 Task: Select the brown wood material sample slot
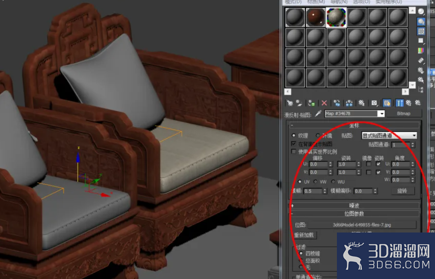point(316,17)
